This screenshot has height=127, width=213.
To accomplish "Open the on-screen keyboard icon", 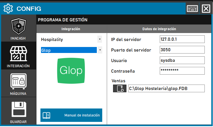I will (192, 9).
